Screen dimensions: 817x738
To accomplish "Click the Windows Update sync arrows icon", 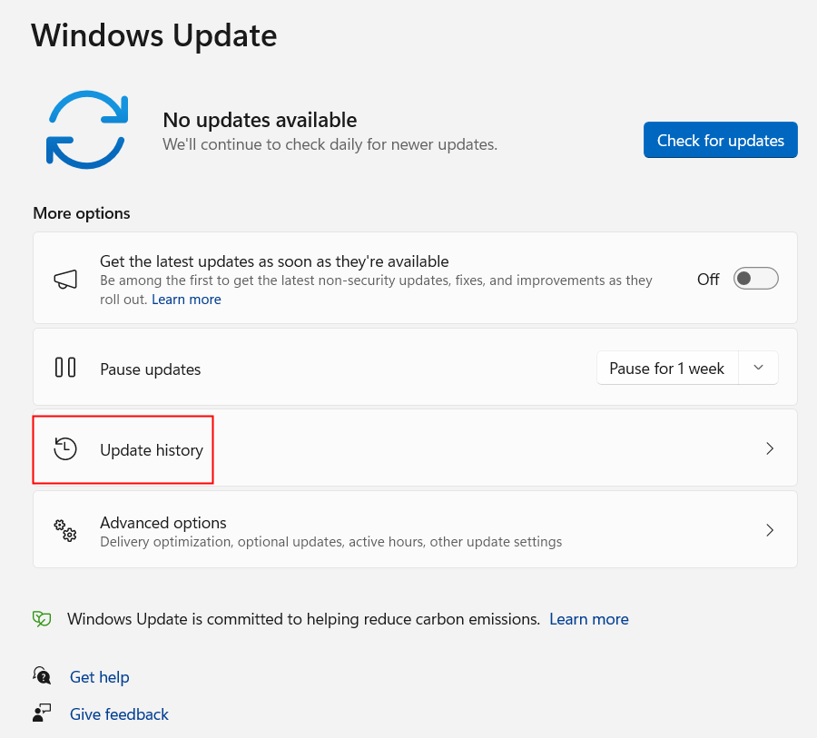I will tap(87, 130).
